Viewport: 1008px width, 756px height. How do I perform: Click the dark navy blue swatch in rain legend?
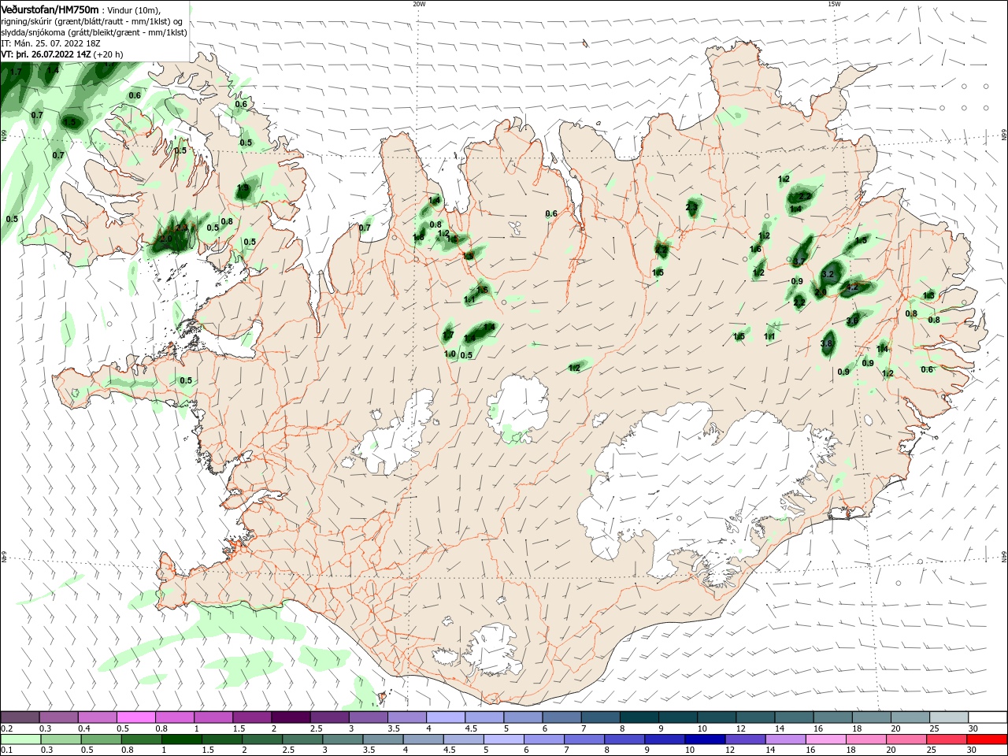(x=703, y=739)
